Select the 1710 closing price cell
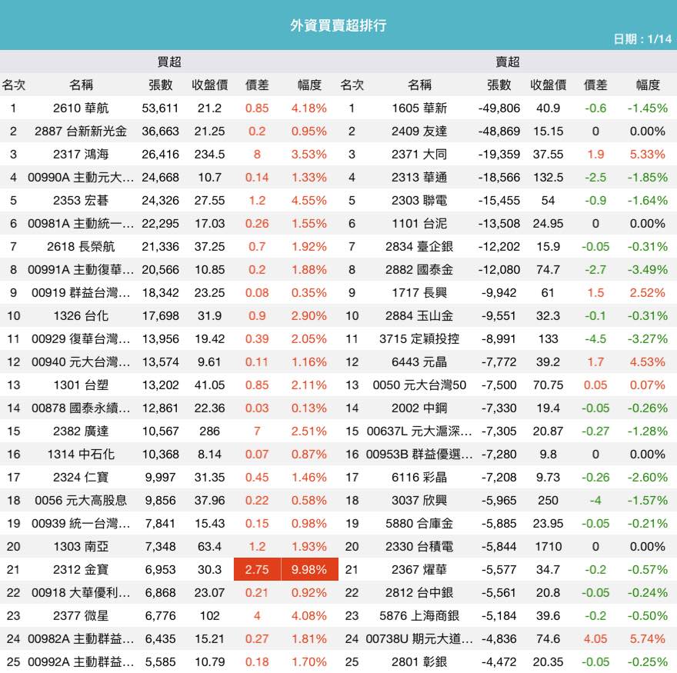Image resolution: width=677 pixels, height=673 pixels. [549, 547]
